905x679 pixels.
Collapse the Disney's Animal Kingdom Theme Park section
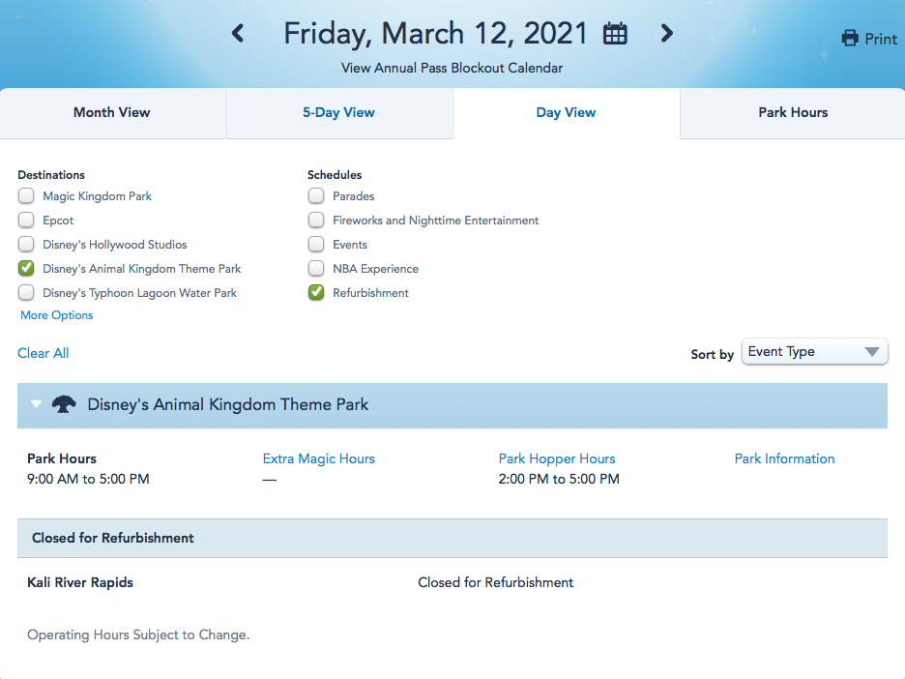pos(36,404)
